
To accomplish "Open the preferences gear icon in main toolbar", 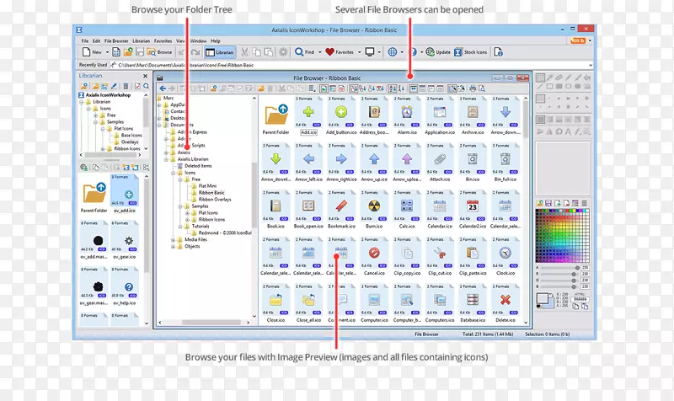I will 283,52.
